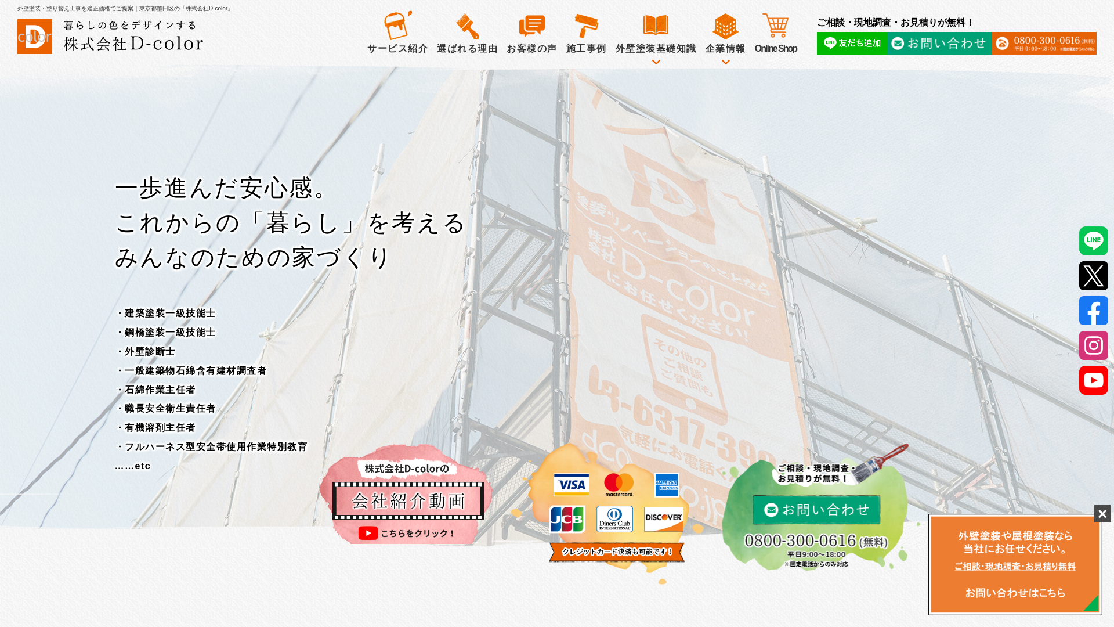The width and height of the screenshot is (1114, 627).
Task: Click the paint bucket サービス紹介 icon
Action: click(397, 26)
